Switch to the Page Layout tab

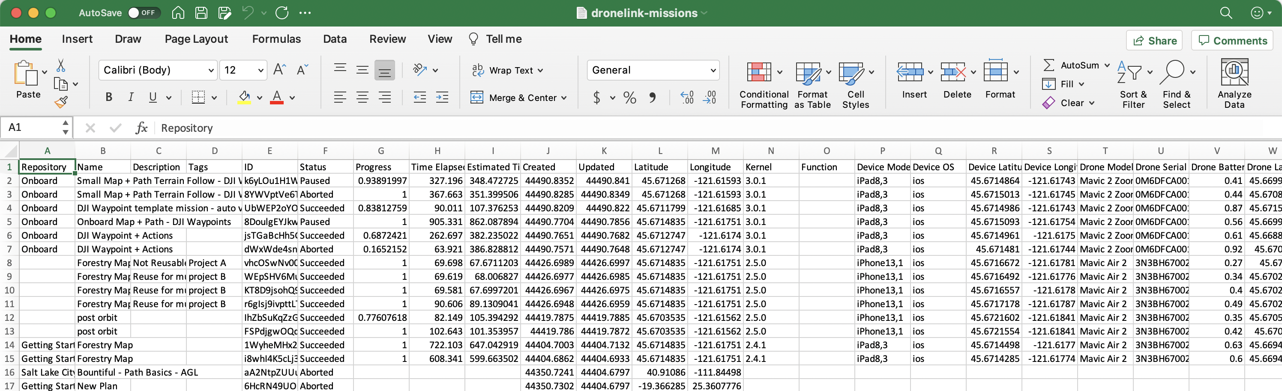tap(196, 39)
